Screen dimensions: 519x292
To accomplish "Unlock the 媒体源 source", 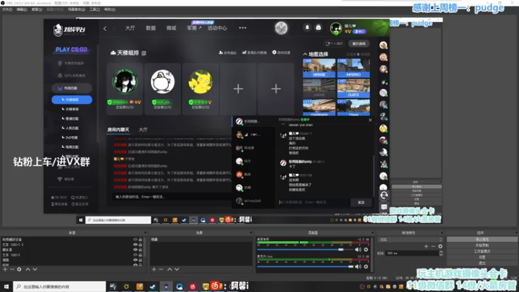I will click(140, 250).
